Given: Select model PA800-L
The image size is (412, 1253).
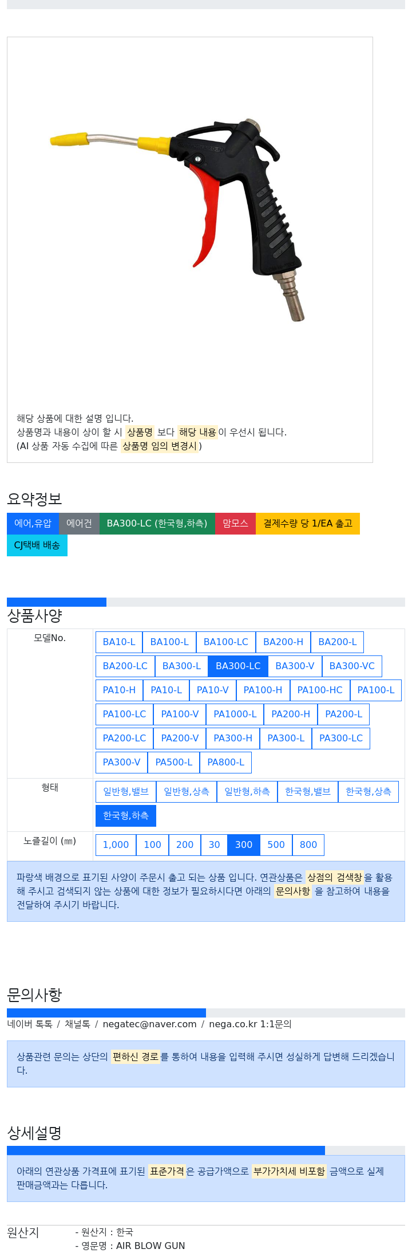Looking at the screenshot, I should pyautogui.click(x=225, y=762).
